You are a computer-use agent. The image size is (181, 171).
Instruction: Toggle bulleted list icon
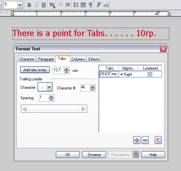click(x=76, y=5)
